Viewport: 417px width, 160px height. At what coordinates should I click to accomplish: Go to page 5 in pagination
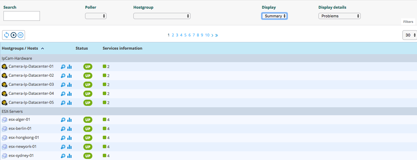[x=185, y=35]
